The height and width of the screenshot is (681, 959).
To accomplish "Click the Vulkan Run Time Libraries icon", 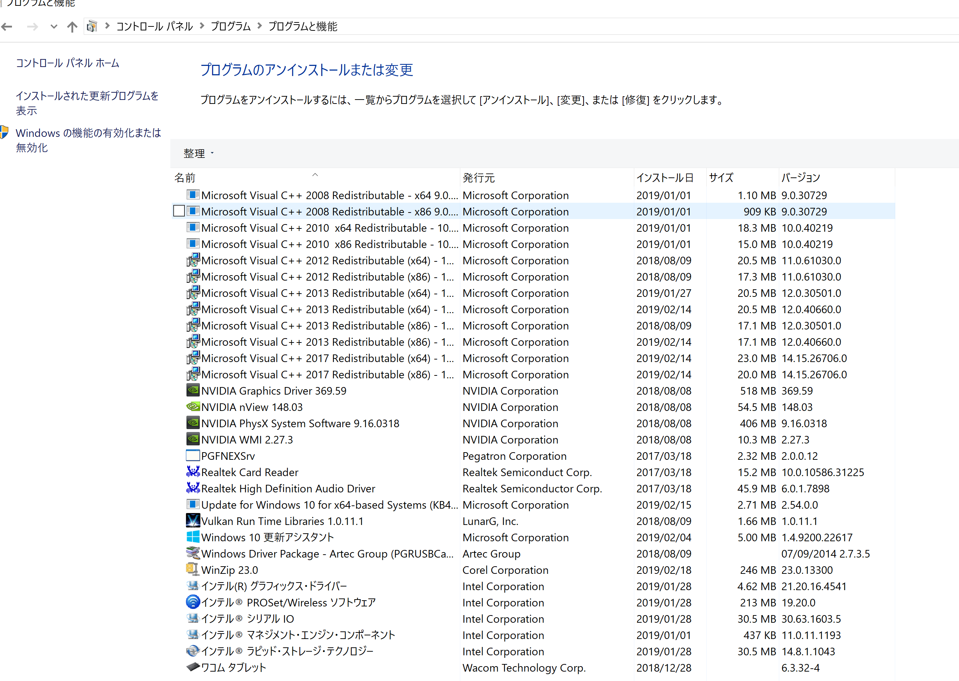I will point(193,520).
